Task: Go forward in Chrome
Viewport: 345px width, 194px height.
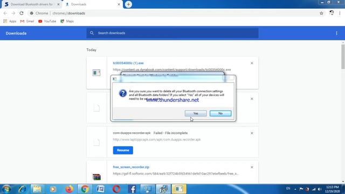Action: click(x=13, y=13)
